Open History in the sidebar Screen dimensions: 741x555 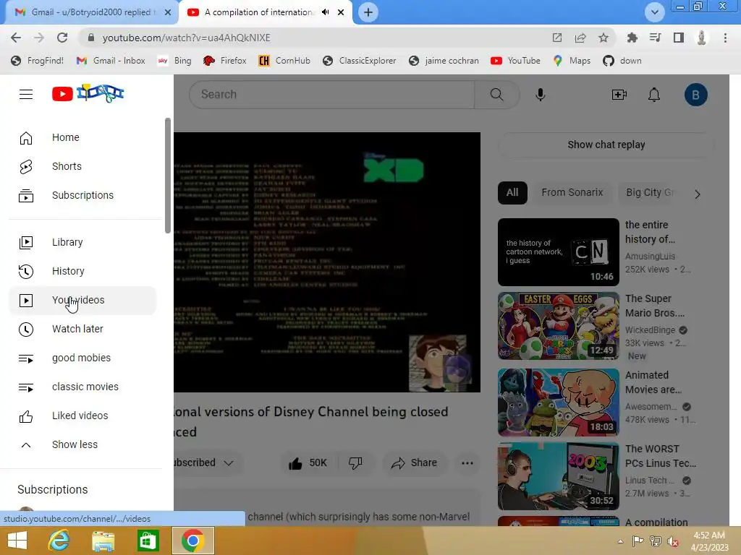click(x=82, y=271)
